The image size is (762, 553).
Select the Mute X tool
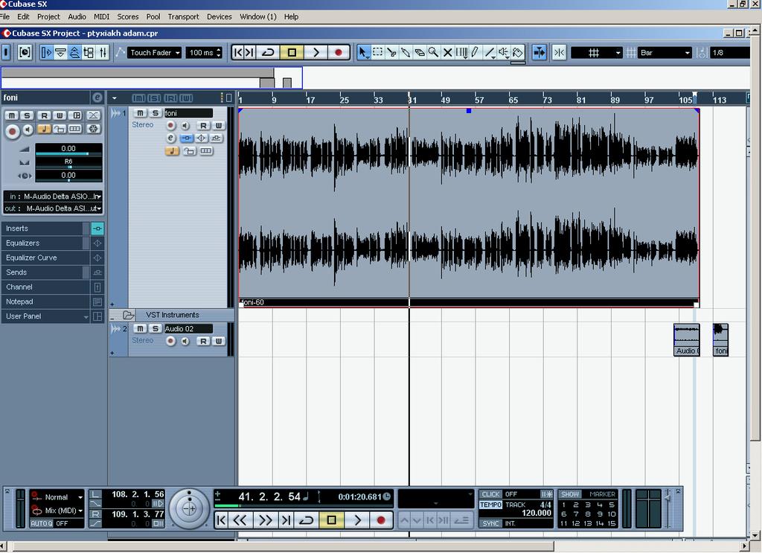pyautogui.click(x=447, y=52)
